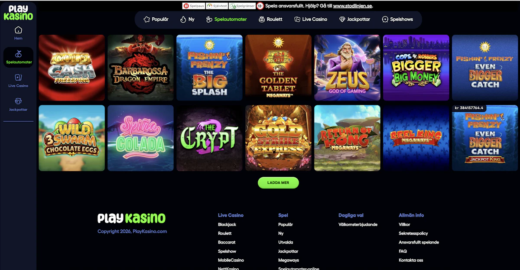Switch to the Populär category tab
The image size is (520, 270).
(156, 20)
